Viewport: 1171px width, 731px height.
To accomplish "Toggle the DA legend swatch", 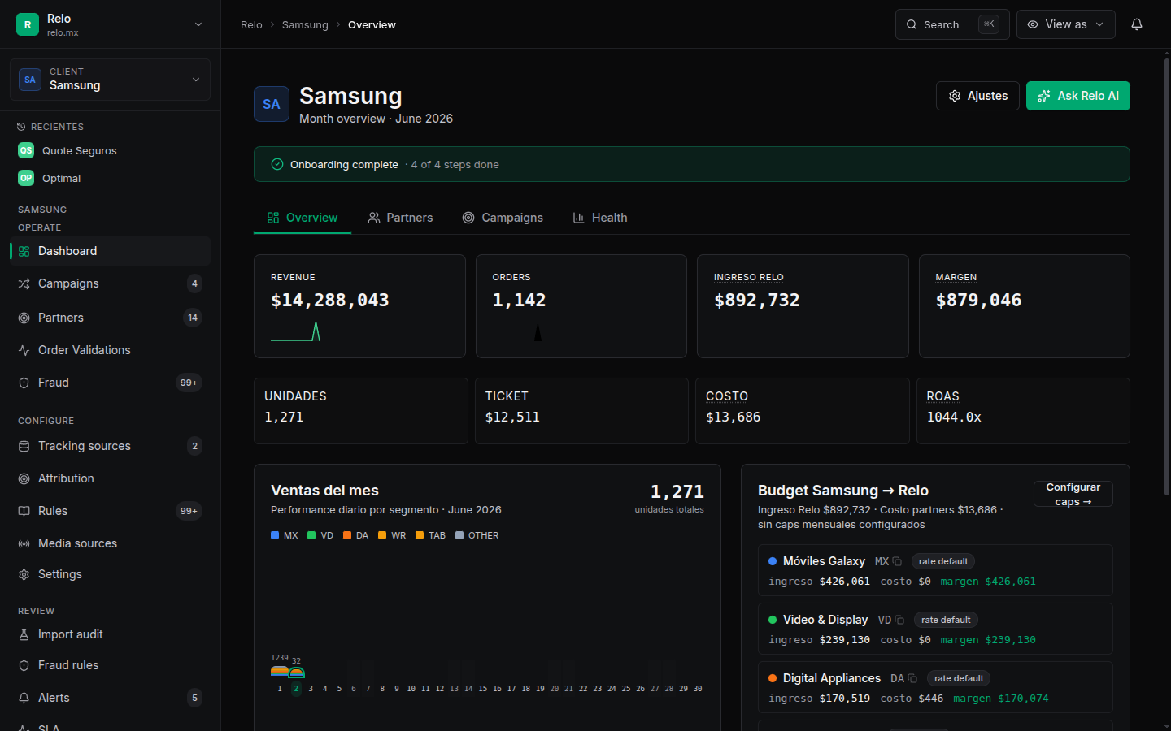I will click(347, 535).
